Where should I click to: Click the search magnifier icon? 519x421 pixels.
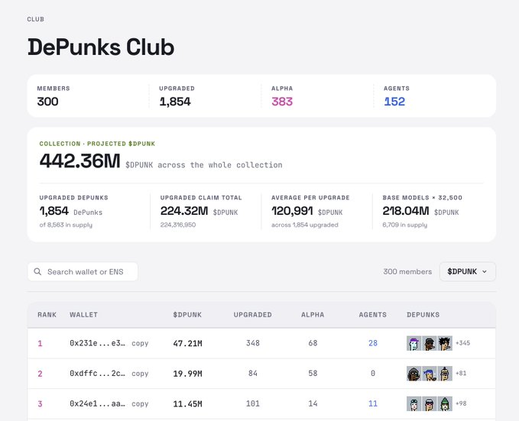click(x=37, y=272)
